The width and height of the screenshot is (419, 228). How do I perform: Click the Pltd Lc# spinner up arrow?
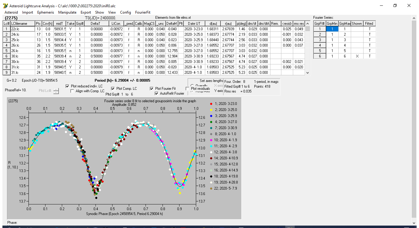(56, 89)
